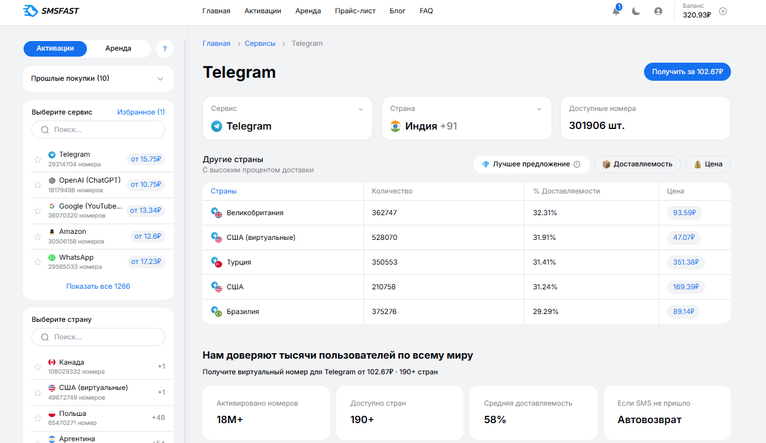Click price 169.39₽ for США

pos(686,287)
